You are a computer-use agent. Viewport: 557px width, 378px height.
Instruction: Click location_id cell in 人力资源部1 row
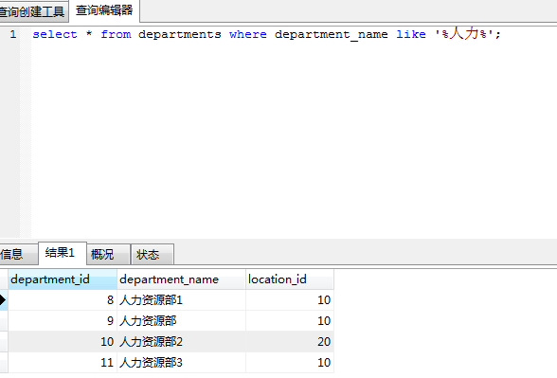coord(290,300)
